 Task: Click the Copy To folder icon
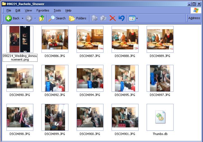click(103, 18)
